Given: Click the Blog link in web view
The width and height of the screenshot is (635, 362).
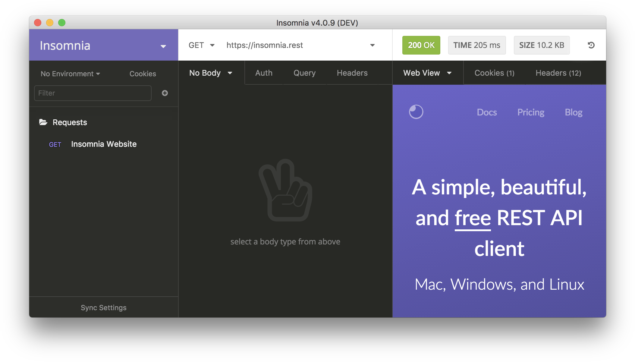Looking at the screenshot, I should tap(574, 112).
